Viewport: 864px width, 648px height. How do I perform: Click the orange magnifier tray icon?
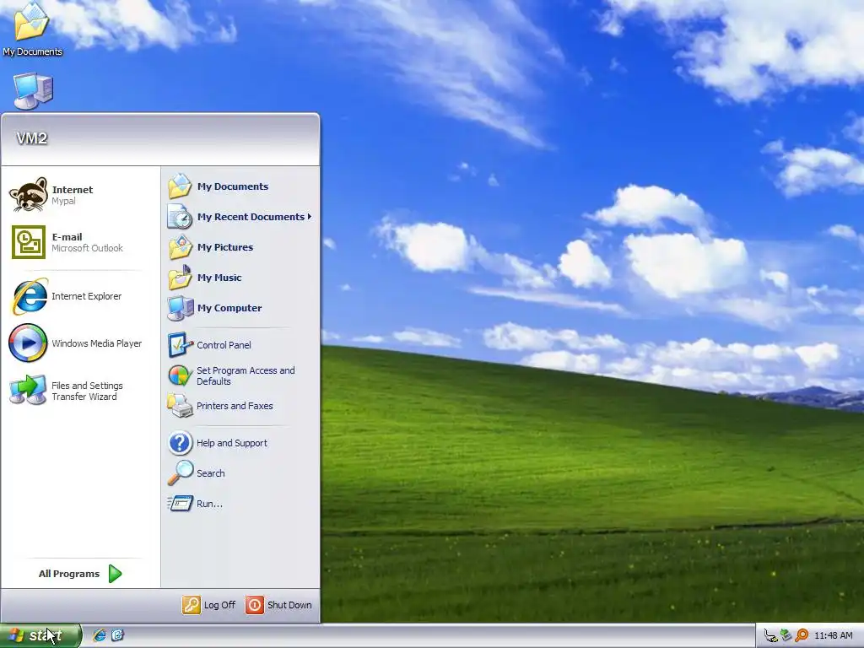click(802, 635)
